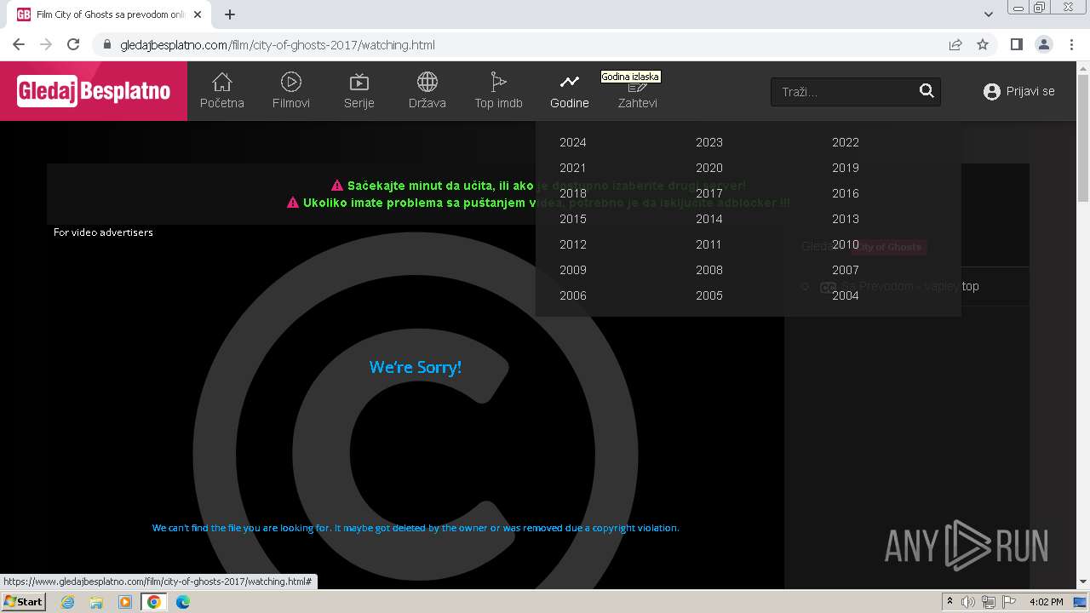View site information lock icon
1090x613 pixels.
point(106,45)
